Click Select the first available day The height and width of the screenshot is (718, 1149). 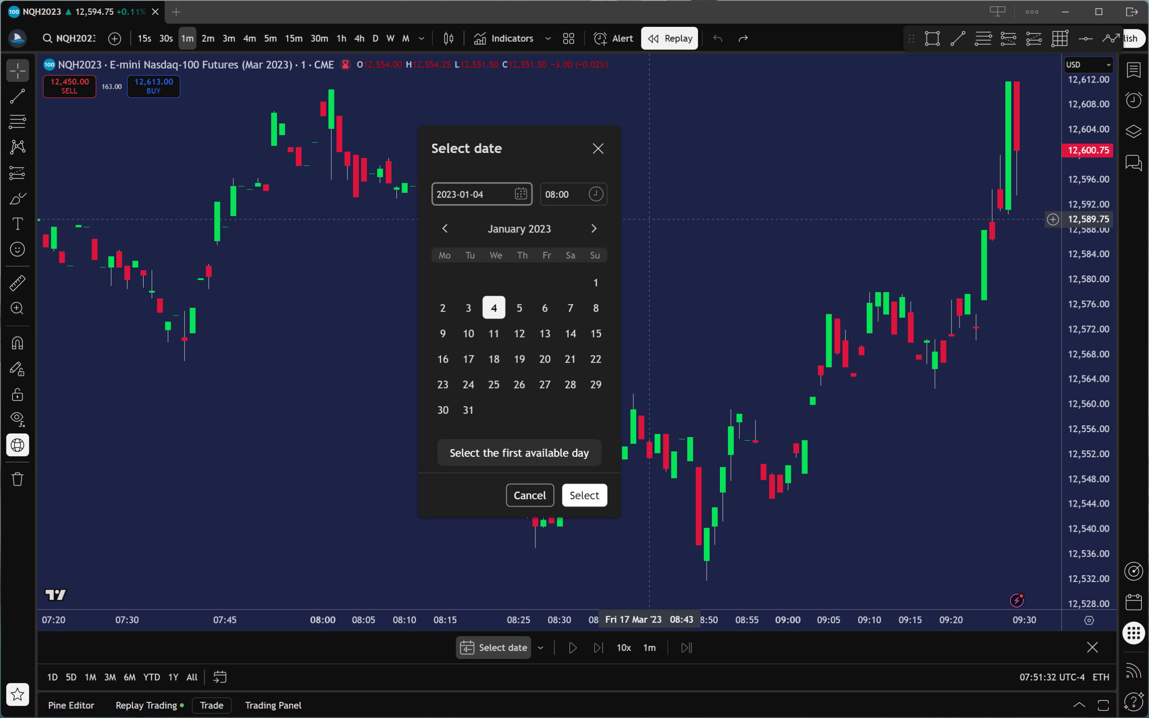[519, 452]
